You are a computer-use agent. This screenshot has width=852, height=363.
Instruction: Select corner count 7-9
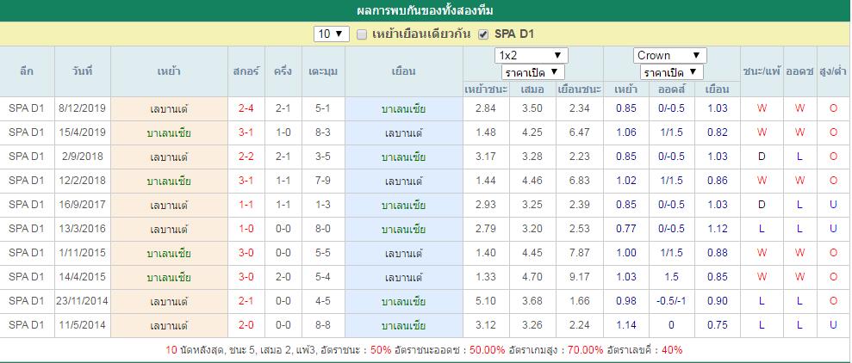tap(323, 181)
